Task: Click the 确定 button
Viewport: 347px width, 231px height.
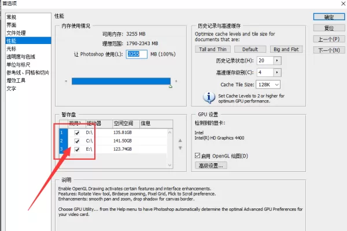Action: click(329, 17)
